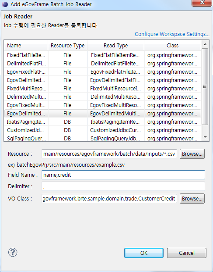213x272 pixels.
Task: Select the IbatisPagingItemRe... DB row
Action: (103, 122)
